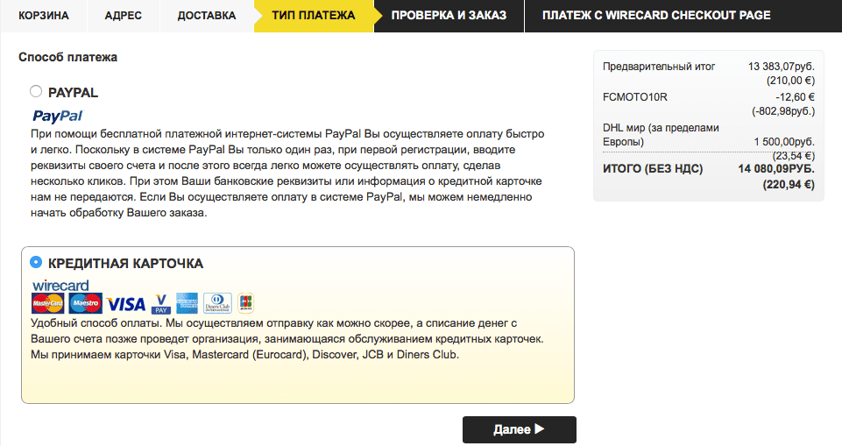This screenshot has width=842, height=446.
Task: Click the PayPal logo
Action: click(x=57, y=116)
